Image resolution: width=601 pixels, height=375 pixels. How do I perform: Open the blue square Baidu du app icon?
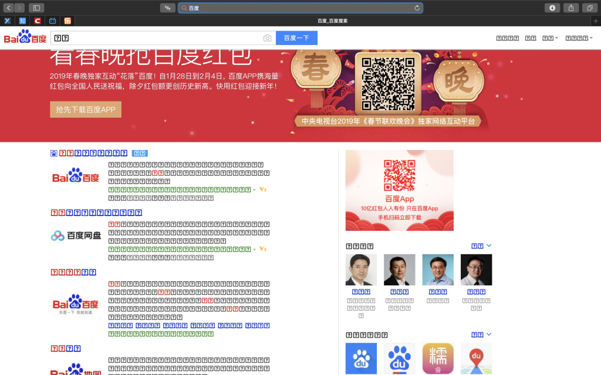click(x=361, y=359)
